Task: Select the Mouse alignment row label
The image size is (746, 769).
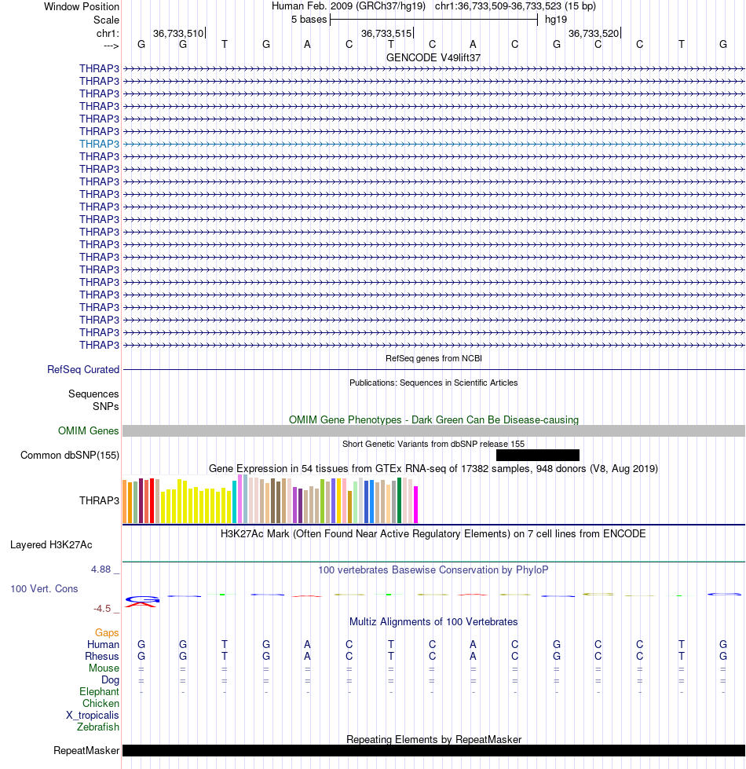Action: click(x=104, y=668)
